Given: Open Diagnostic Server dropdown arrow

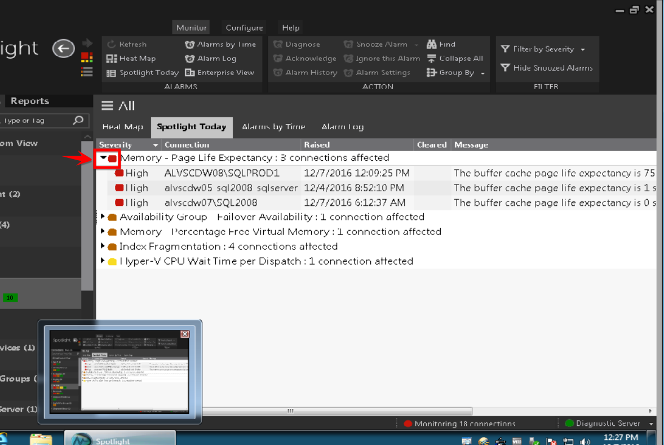Looking at the screenshot, I should click(651, 424).
